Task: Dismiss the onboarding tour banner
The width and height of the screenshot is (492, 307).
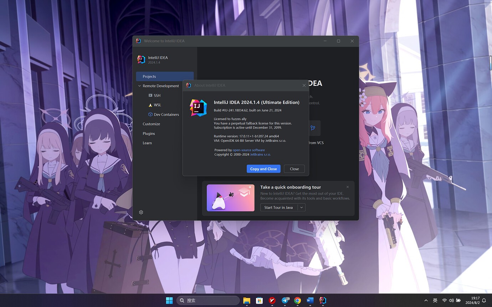Action: [x=348, y=187]
